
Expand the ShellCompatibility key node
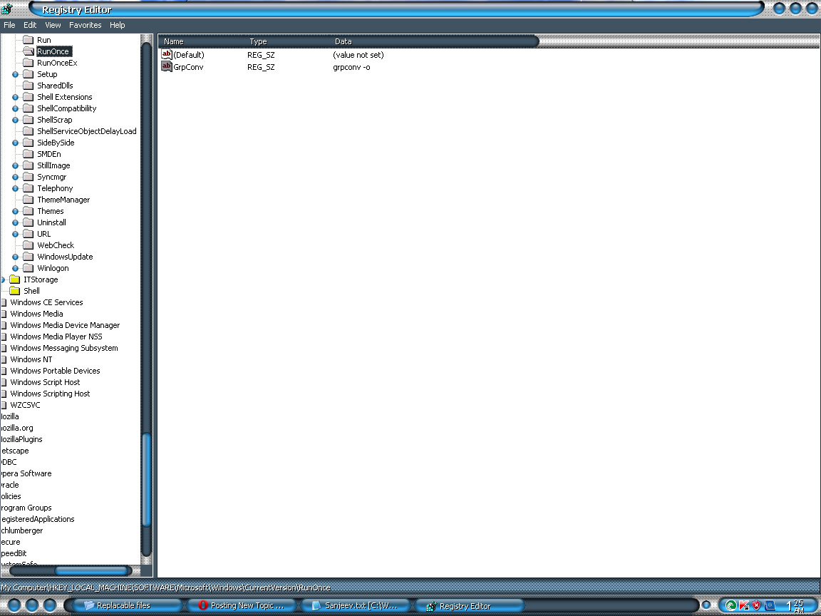point(15,108)
